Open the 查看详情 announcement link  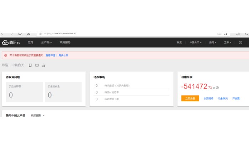coord(50,55)
